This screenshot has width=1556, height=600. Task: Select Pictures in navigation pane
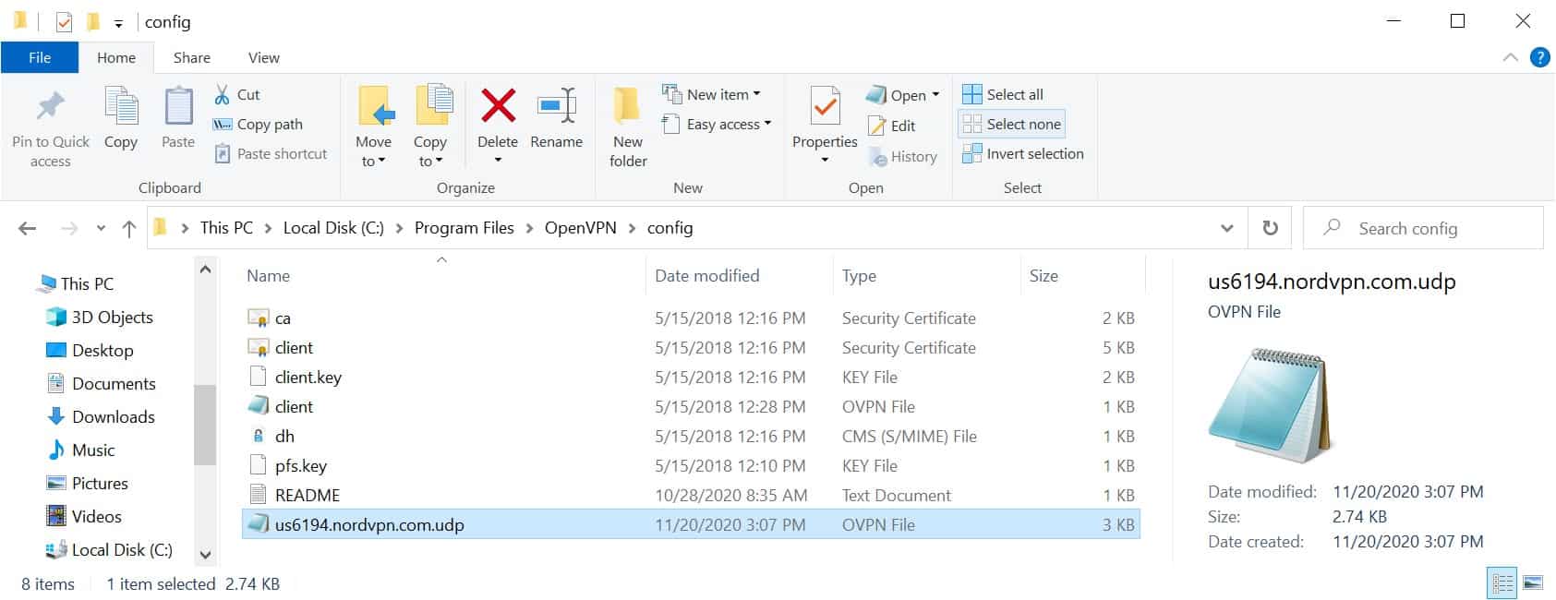pyautogui.click(x=88, y=483)
